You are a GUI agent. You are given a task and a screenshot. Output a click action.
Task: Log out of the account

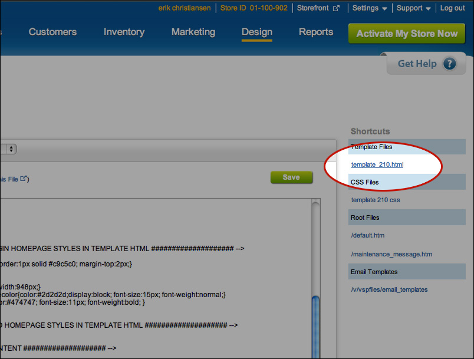coord(452,8)
